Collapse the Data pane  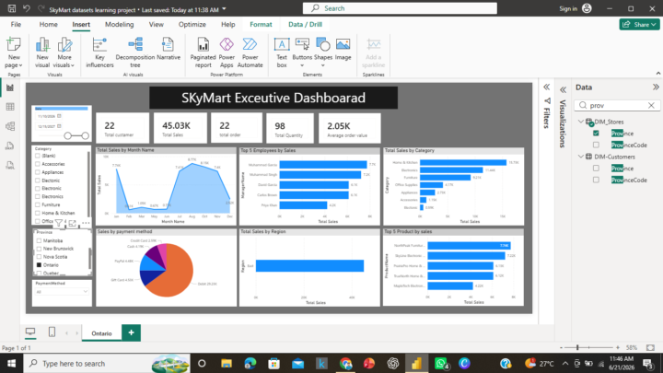(x=656, y=87)
